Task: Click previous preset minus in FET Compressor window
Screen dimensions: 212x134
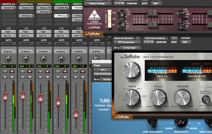Action: [145, 42]
